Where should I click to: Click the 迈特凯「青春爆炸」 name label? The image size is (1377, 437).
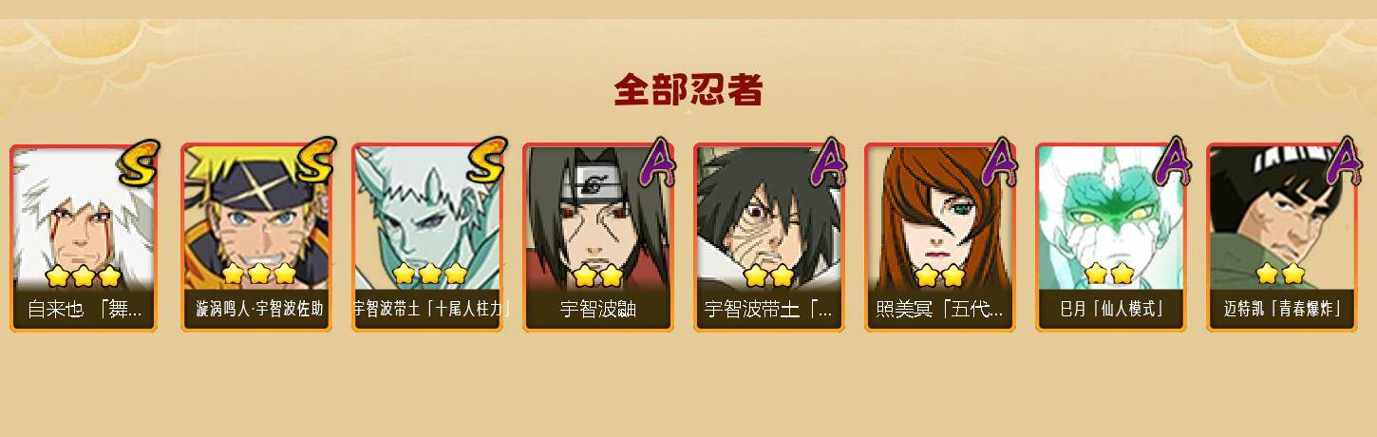pyautogui.click(x=1282, y=309)
